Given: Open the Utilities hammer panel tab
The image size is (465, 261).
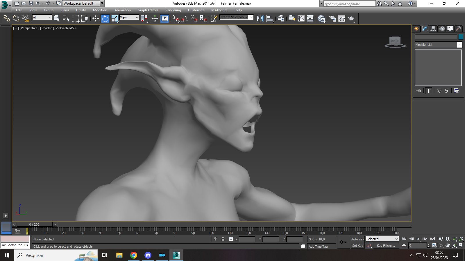Looking at the screenshot, I should (458, 28).
